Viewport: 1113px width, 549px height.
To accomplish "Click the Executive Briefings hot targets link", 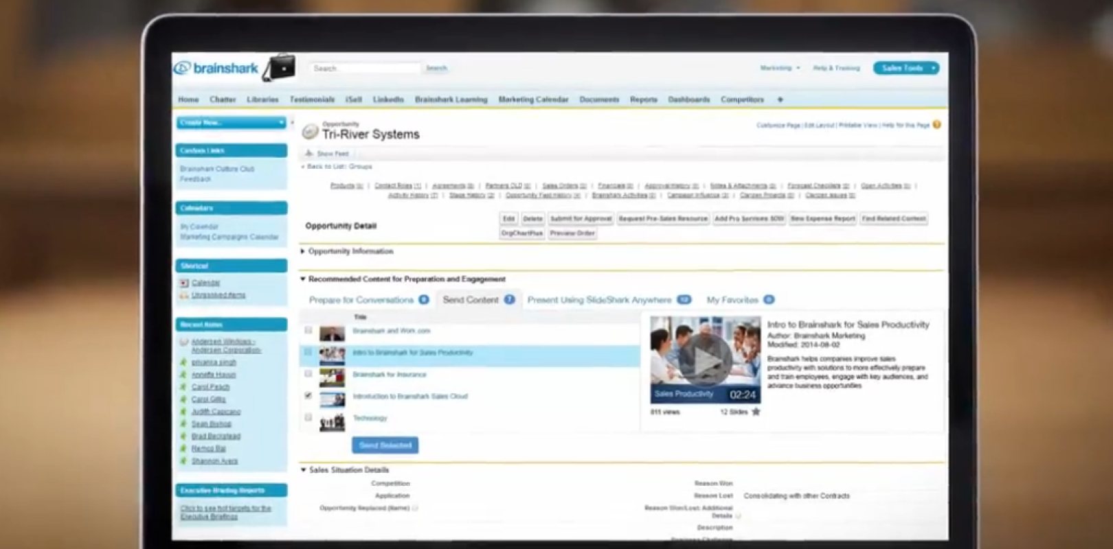I will 225,513.
